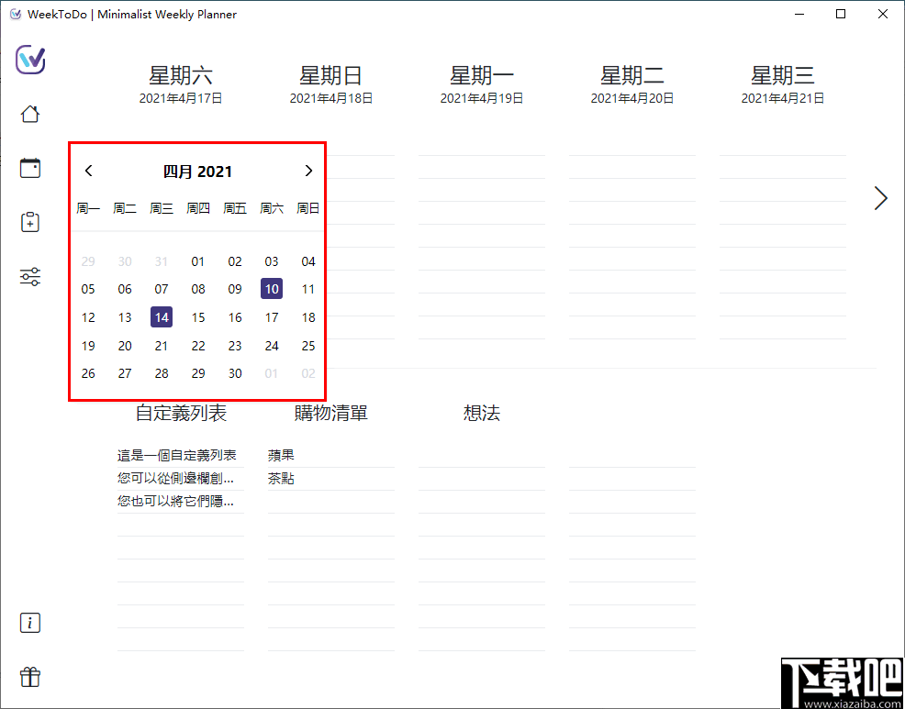This screenshot has height=709, width=905.
Task: Click the 四月 2021 month label
Action: pos(198,171)
